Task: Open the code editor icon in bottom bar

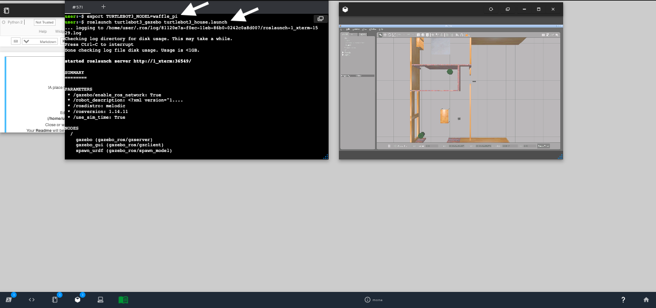Action: click(x=32, y=299)
